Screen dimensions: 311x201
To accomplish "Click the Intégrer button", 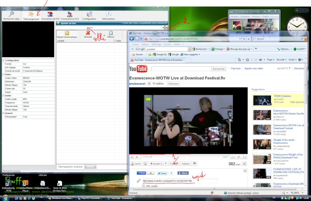I will click(x=186, y=164).
